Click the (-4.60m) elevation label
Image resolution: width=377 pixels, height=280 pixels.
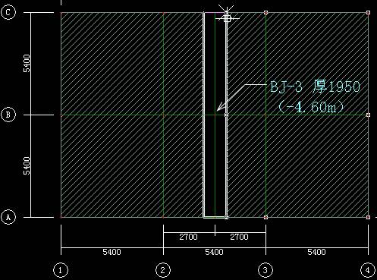point(311,107)
